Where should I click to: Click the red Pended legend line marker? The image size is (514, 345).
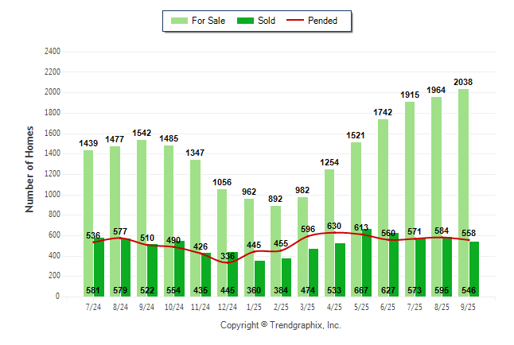tap(298, 21)
